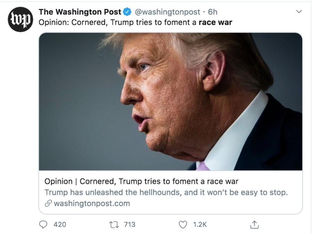The height and width of the screenshot is (234, 312).
Task: Click the chain link icon in card
Action: click(48, 204)
